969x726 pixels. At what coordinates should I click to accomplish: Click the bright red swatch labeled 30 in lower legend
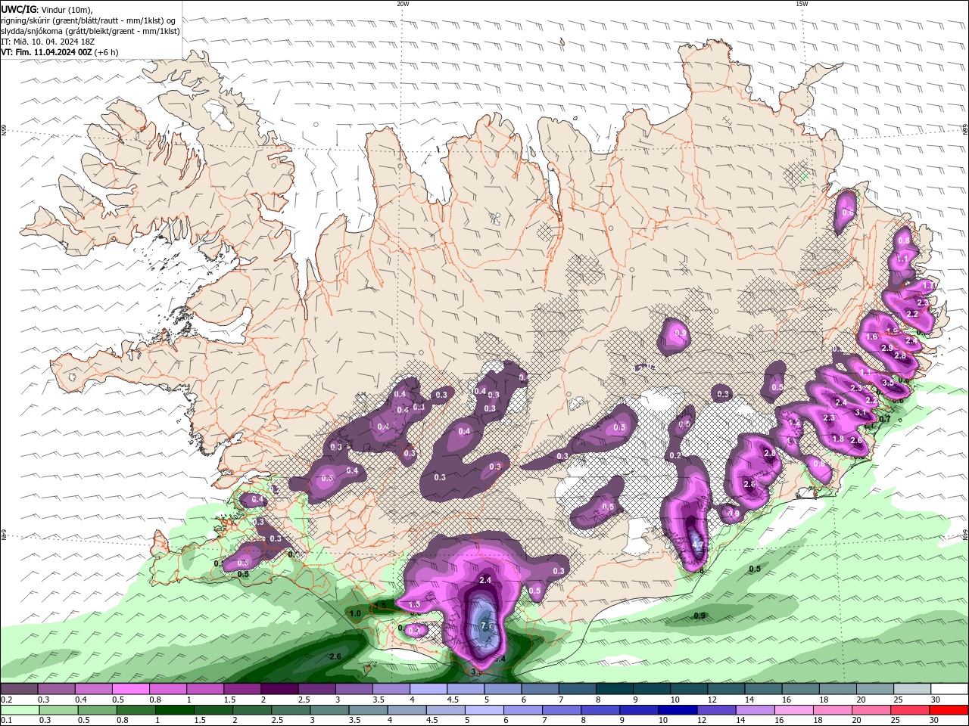click(x=948, y=710)
